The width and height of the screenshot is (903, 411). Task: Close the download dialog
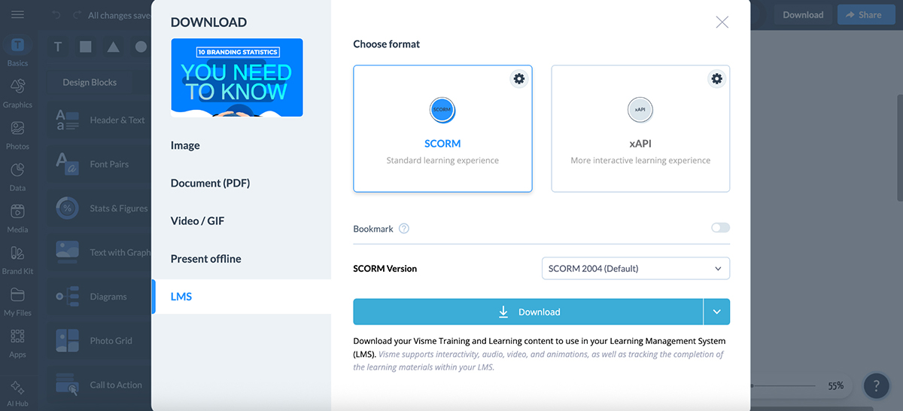click(722, 22)
